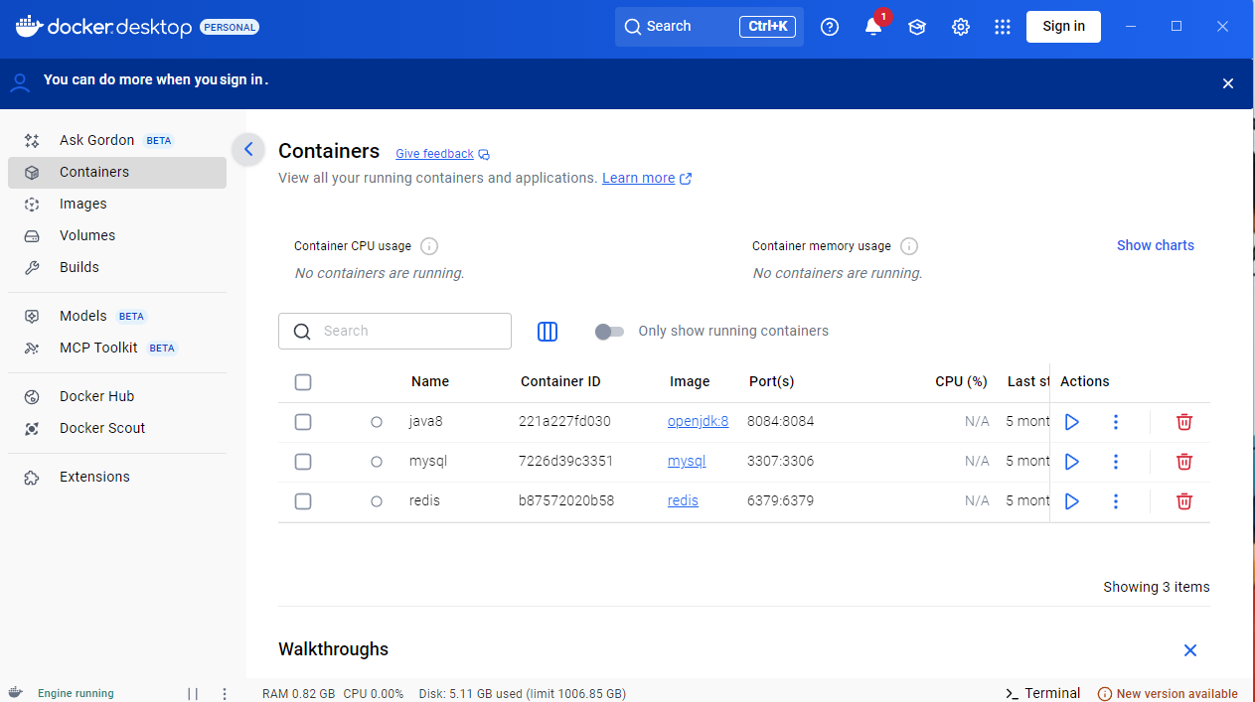
Task: Click Show charts
Action: point(1156,245)
